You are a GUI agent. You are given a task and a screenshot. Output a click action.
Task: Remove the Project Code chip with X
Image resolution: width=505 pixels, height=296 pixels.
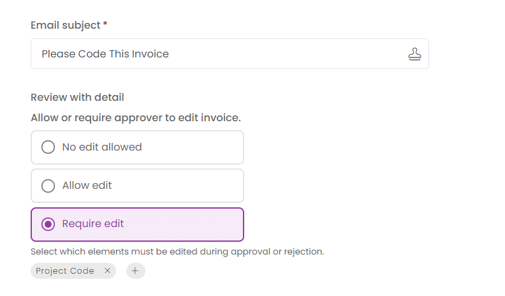(x=108, y=270)
